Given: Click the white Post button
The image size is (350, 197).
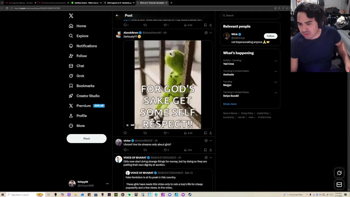Looking at the screenshot, I should pyautogui.click(x=86, y=138).
